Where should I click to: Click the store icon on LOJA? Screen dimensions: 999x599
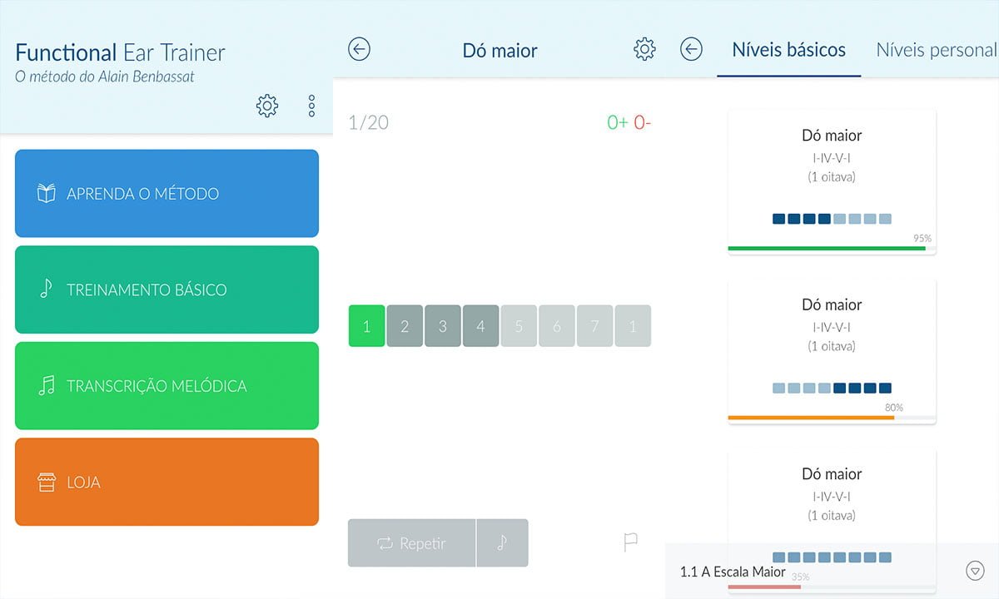(47, 483)
